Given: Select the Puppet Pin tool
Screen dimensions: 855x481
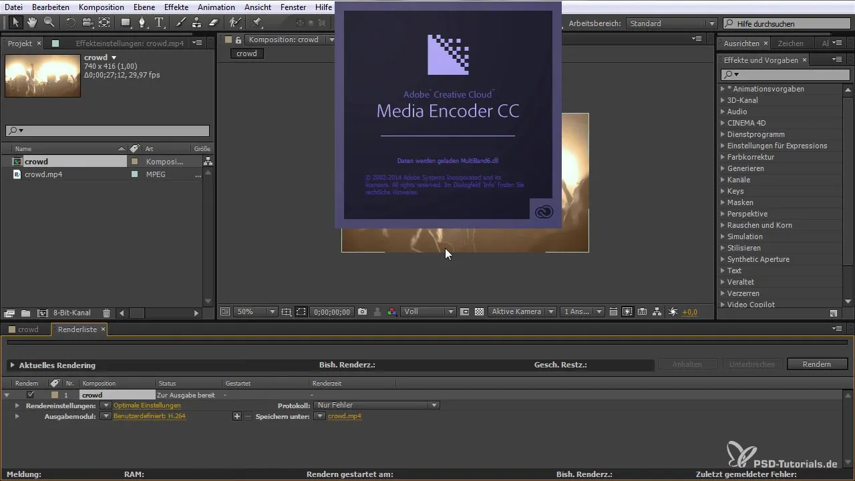Looking at the screenshot, I should tap(256, 23).
